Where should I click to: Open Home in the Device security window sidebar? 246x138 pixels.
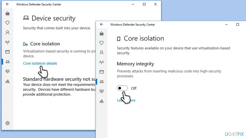click(7, 13)
